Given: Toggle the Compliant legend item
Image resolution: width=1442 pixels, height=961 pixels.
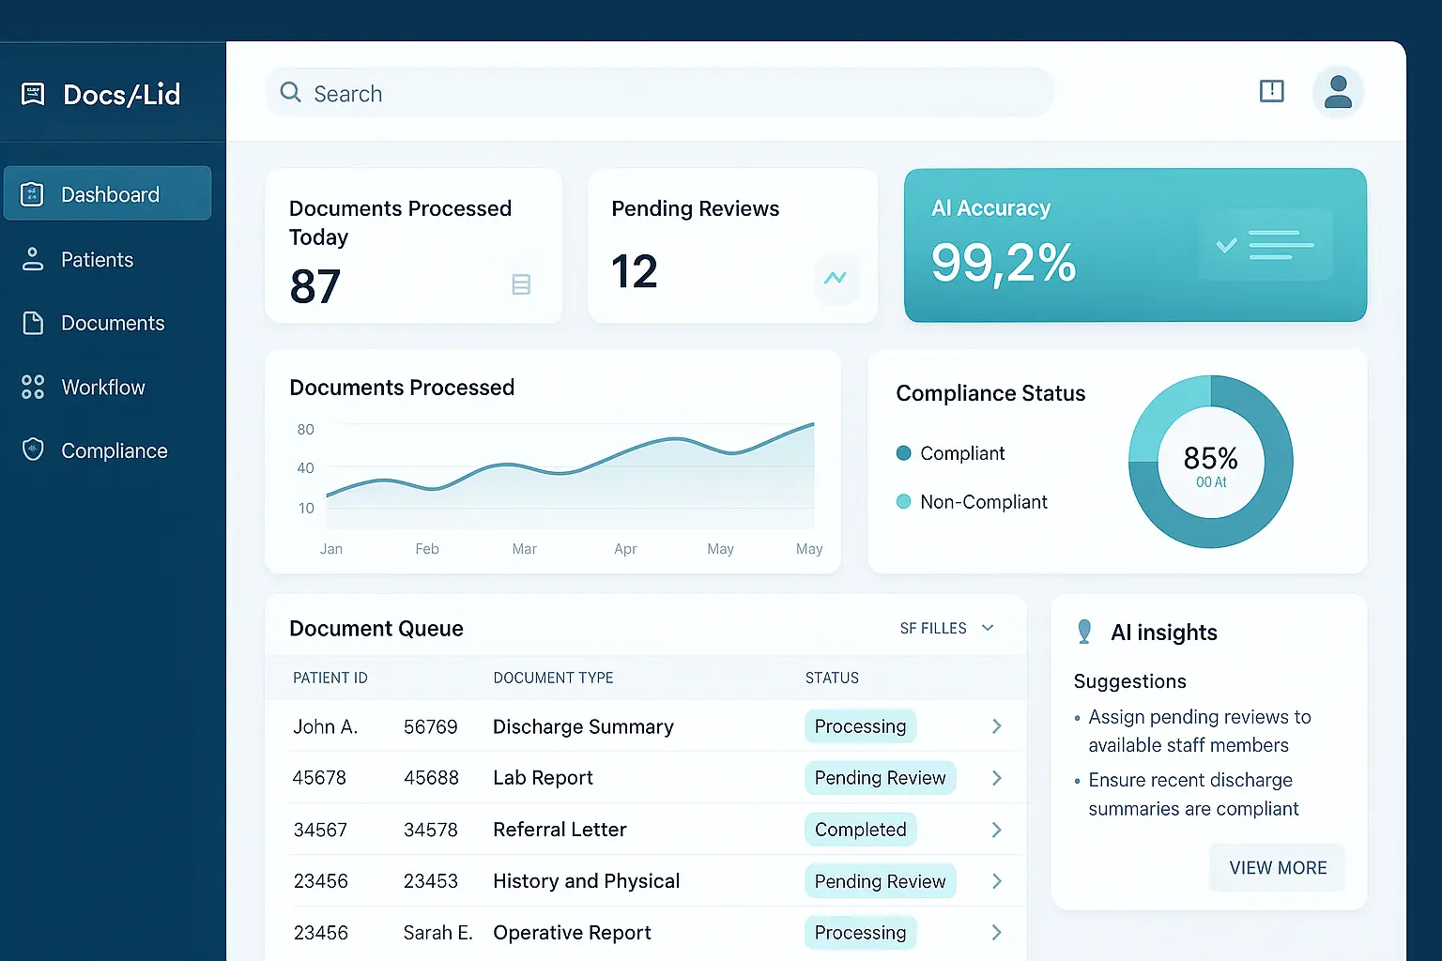Looking at the screenshot, I should (x=950, y=453).
